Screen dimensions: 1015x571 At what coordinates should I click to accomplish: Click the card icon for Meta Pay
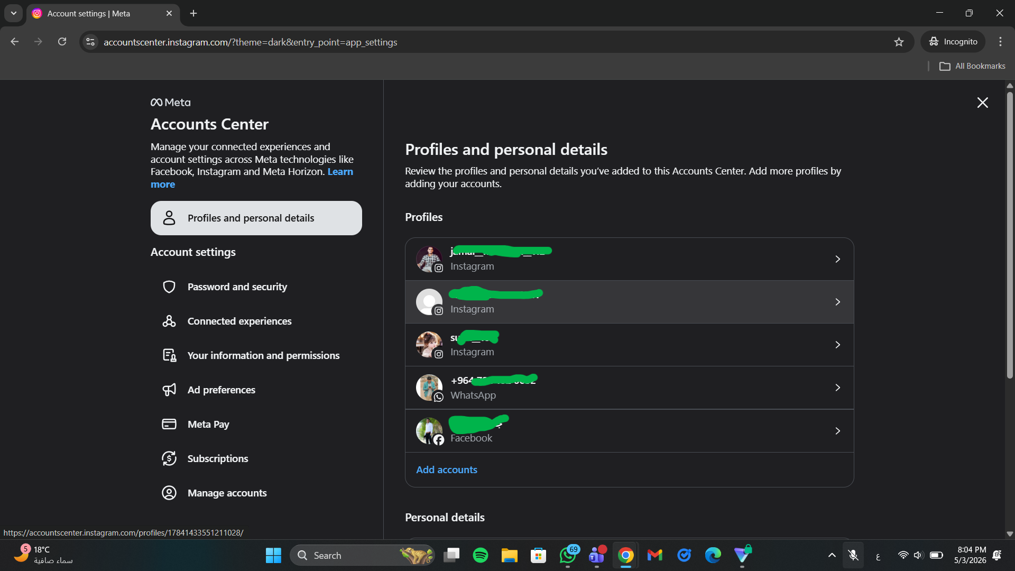coord(169,424)
